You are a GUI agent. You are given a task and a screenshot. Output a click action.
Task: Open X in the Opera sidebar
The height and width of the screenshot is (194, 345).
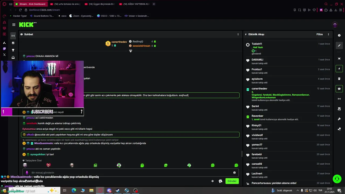pos(4,55)
